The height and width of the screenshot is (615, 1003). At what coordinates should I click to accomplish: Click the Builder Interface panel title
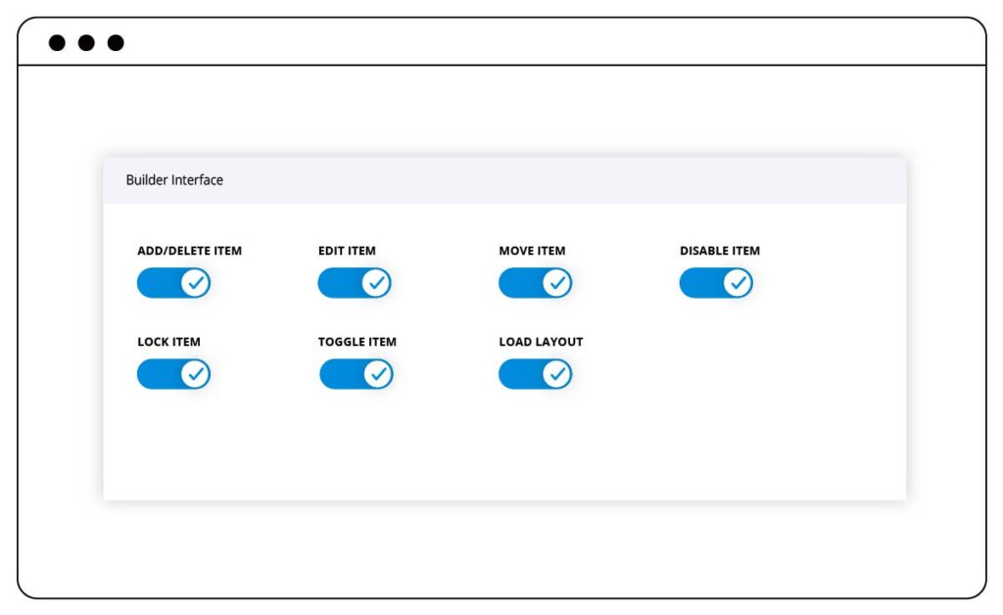174,180
